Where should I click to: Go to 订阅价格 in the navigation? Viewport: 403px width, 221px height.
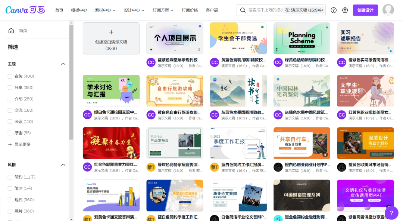(x=190, y=10)
